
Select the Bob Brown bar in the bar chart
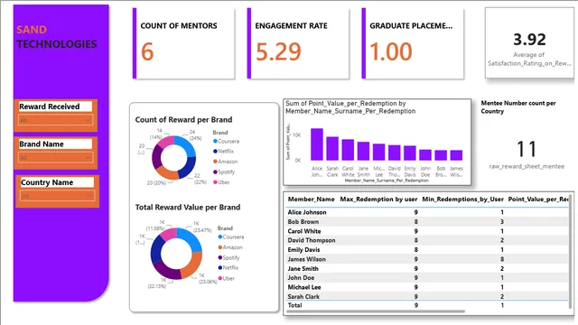point(441,155)
